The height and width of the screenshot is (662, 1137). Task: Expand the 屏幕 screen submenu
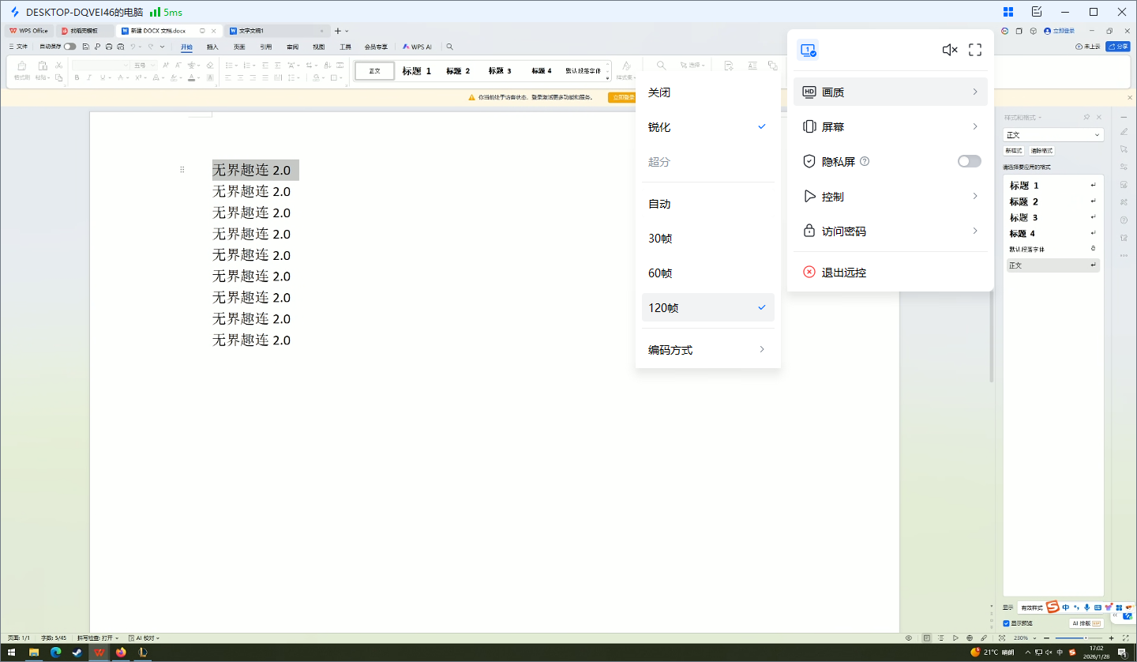coord(890,126)
